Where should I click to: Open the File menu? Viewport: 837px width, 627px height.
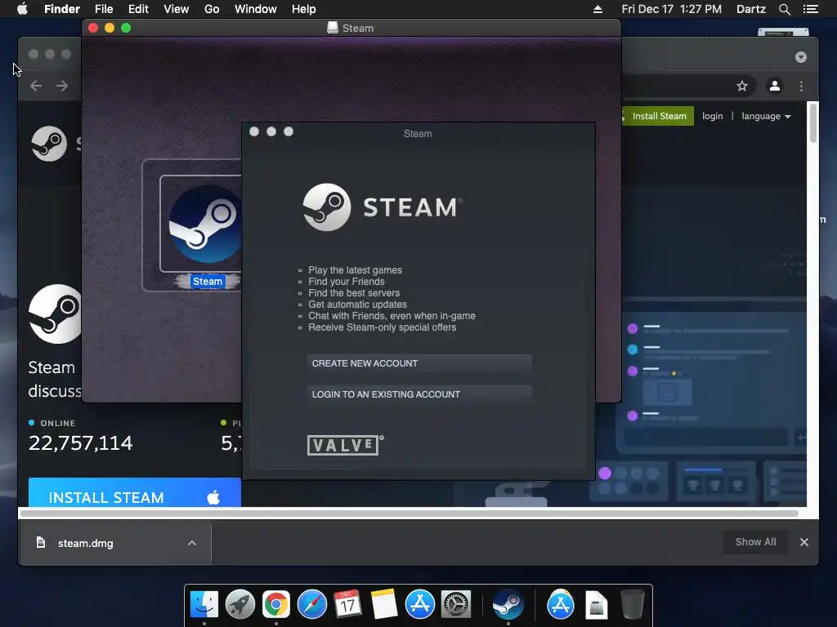coord(104,9)
